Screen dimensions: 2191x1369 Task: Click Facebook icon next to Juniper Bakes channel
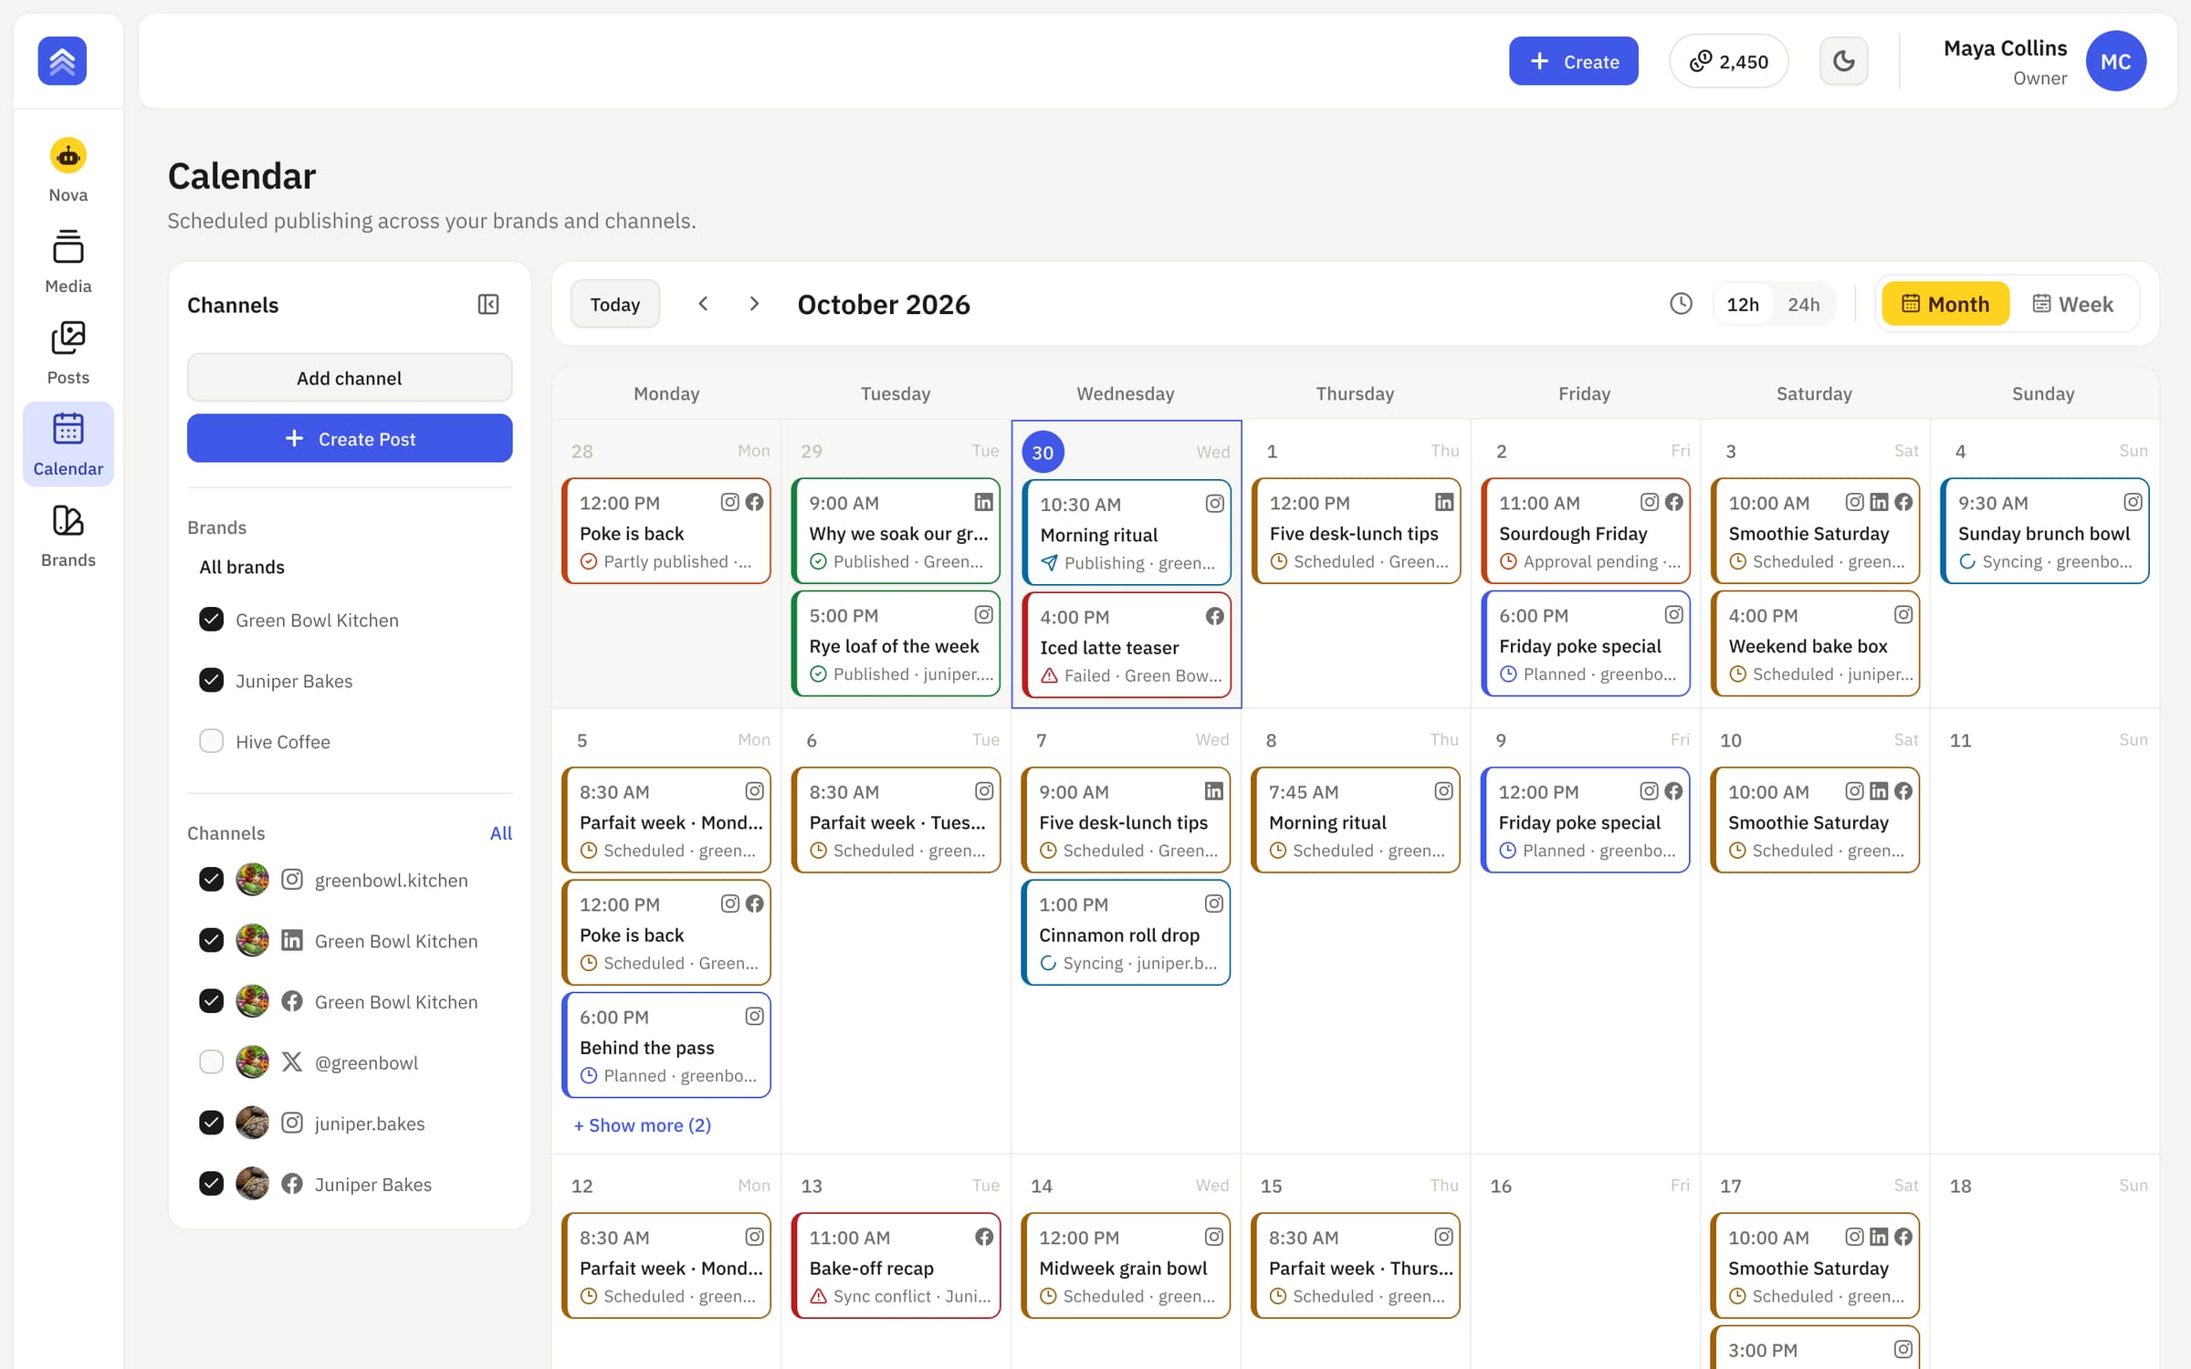292,1184
